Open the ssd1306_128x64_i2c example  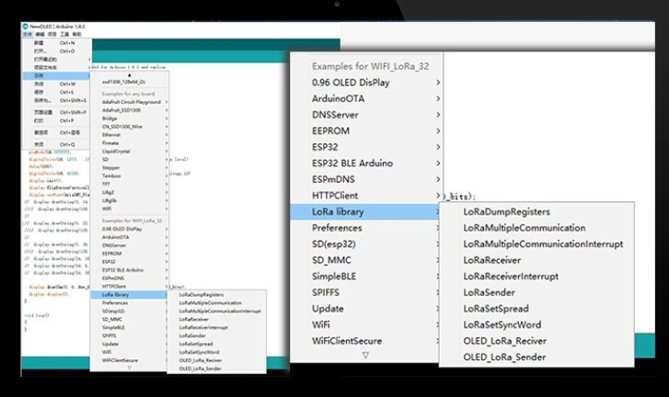click(126, 83)
